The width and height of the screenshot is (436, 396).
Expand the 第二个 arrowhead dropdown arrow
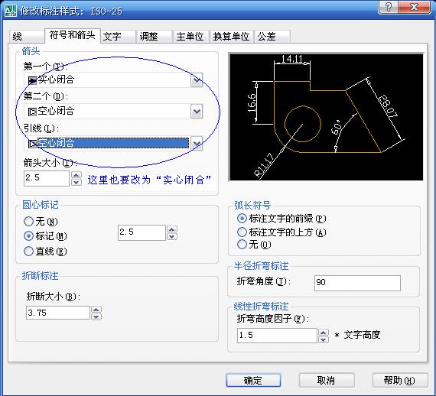coord(197,112)
